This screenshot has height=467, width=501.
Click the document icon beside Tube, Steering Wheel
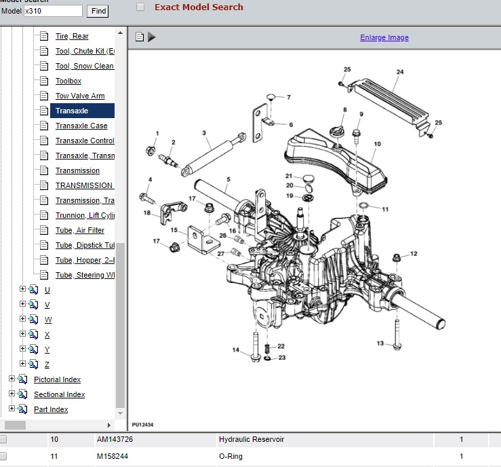44,275
